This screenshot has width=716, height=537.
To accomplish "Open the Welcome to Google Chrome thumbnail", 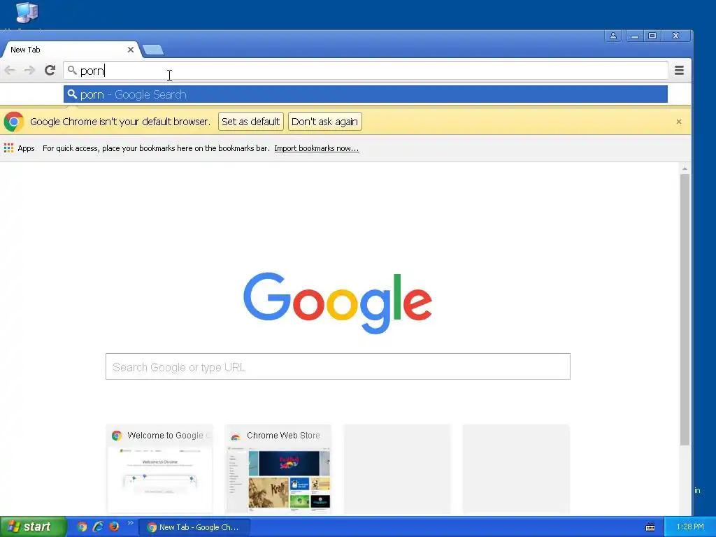I will click(160, 469).
